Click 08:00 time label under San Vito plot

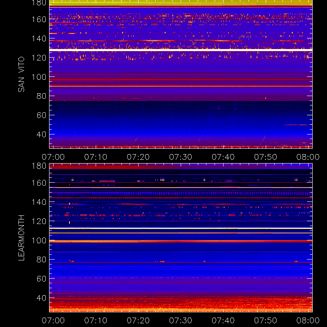tap(308, 157)
